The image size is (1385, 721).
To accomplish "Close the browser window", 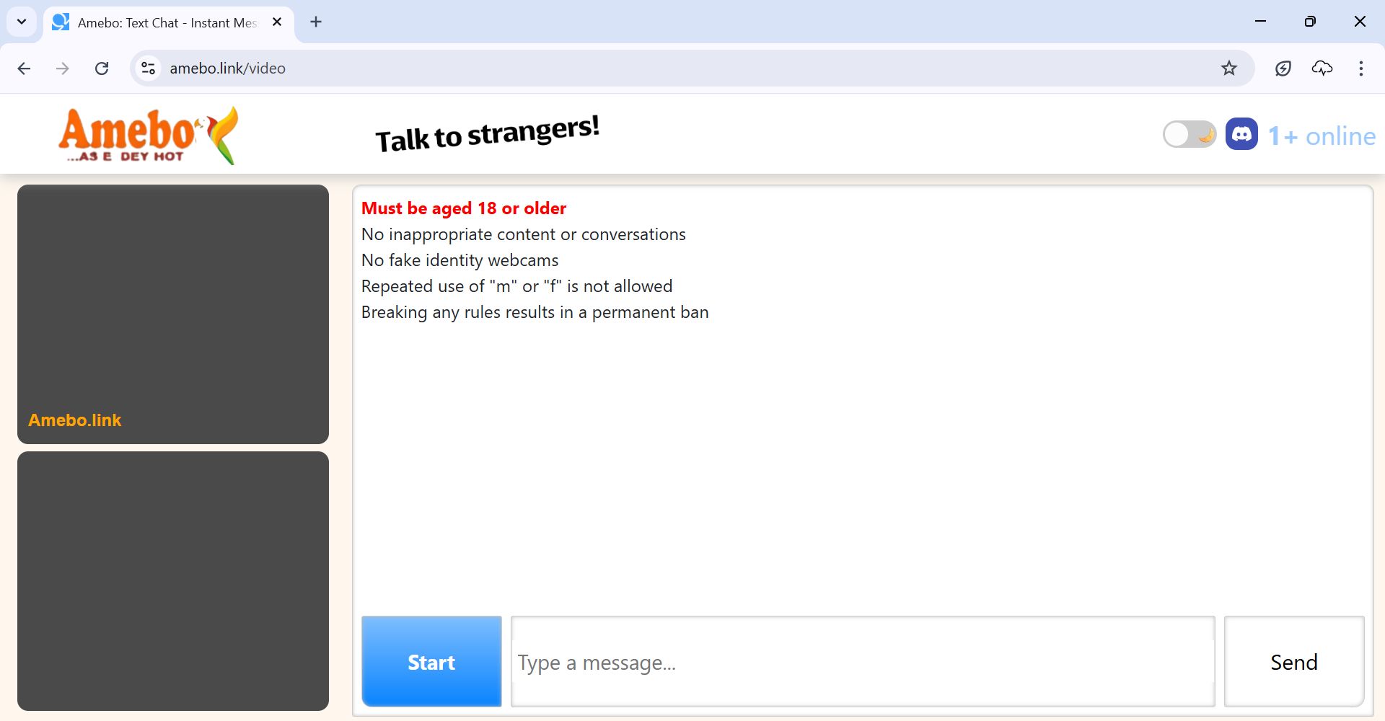I will (x=1360, y=22).
